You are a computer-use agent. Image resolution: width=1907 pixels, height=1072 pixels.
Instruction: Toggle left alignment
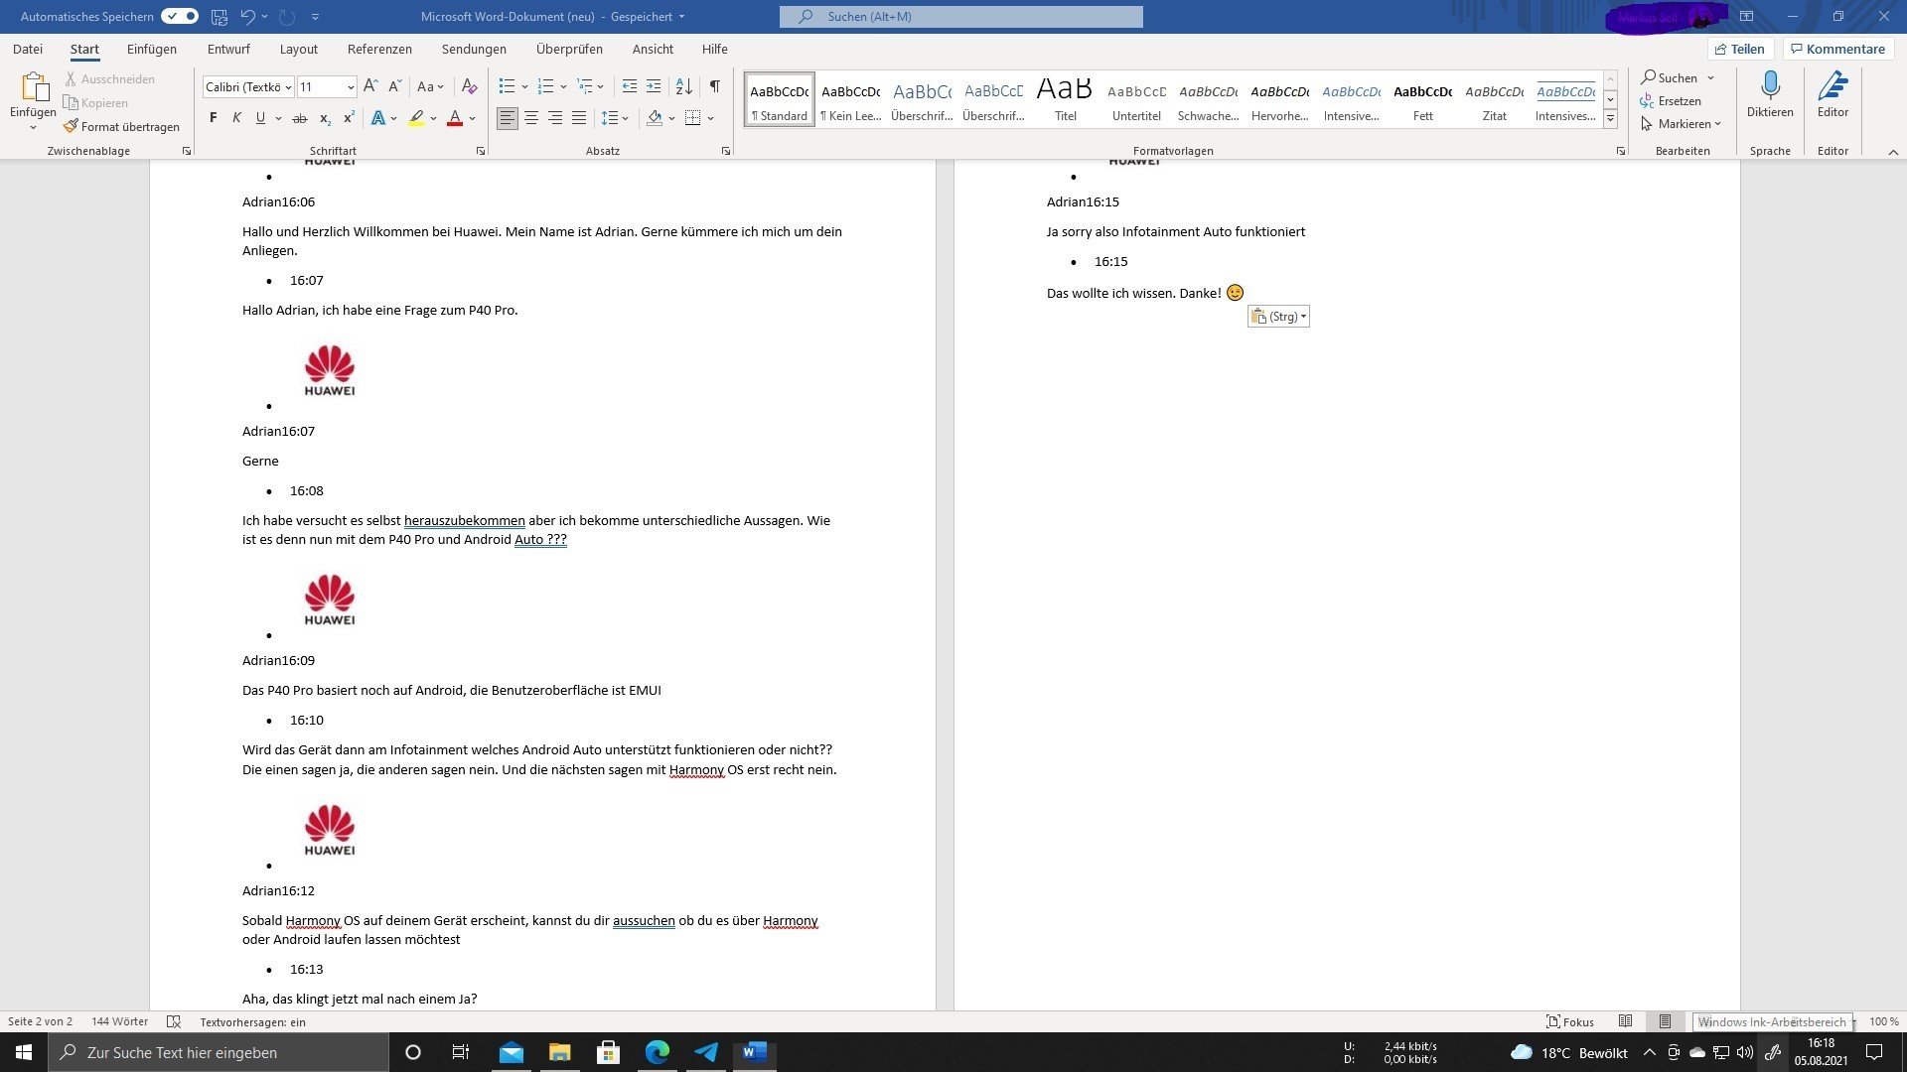tap(508, 118)
